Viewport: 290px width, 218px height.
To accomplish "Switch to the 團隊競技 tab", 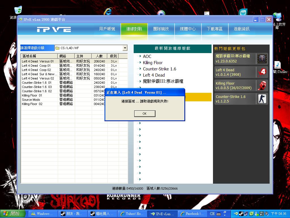I will coord(161,29).
